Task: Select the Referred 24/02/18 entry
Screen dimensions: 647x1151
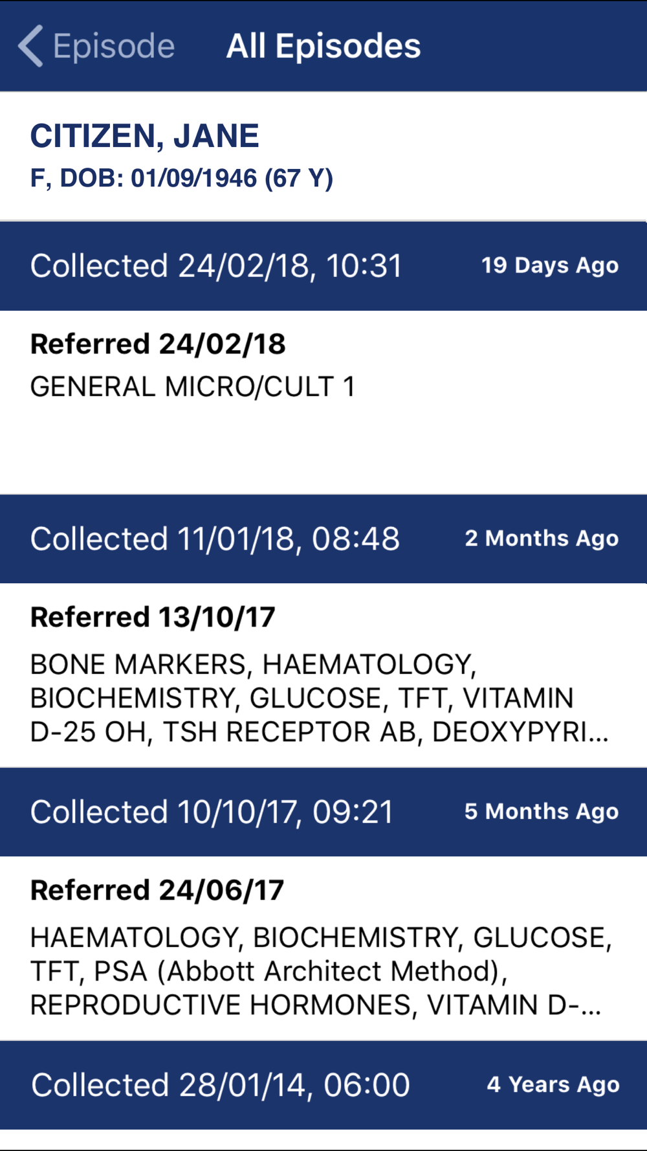Action: (158, 344)
